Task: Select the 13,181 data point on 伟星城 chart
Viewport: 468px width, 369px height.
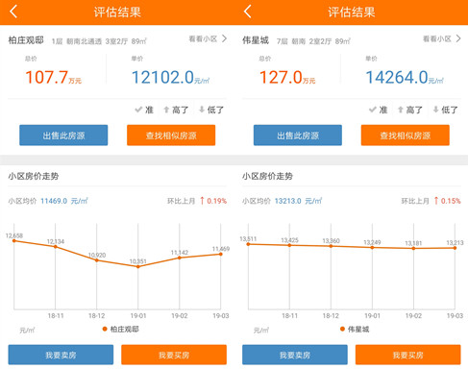Action: (413, 248)
